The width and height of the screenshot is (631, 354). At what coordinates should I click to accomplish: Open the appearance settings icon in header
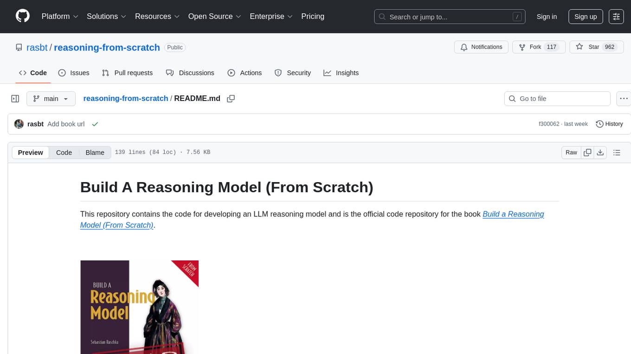coord(616,17)
